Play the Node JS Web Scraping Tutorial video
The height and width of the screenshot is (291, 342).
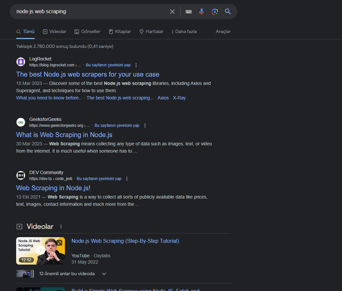click(x=40, y=251)
